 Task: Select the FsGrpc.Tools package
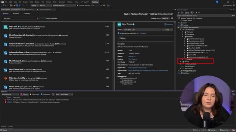pos(56,87)
